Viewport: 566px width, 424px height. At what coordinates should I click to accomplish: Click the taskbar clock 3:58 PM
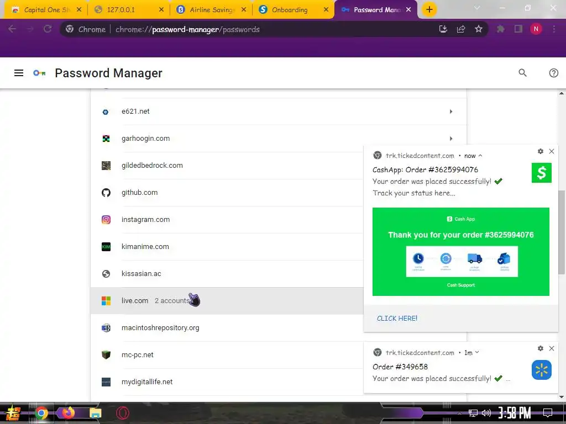pos(515,413)
